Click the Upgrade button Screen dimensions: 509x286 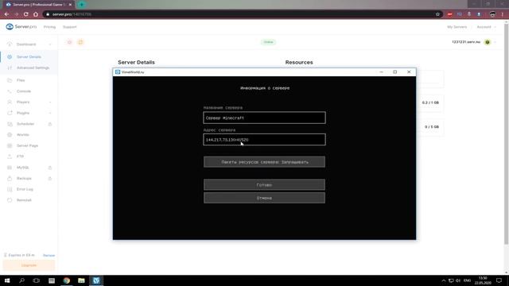(29, 265)
